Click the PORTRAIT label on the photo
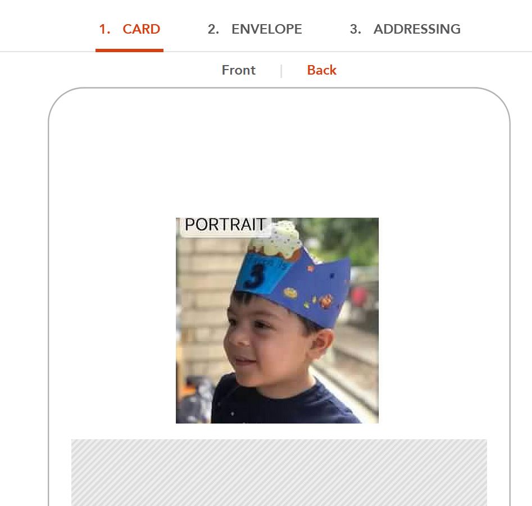The height and width of the screenshot is (506, 532). [x=225, y=225]
